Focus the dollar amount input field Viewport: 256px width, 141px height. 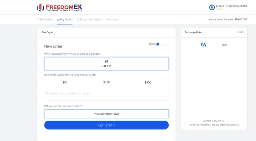point(106,93)
